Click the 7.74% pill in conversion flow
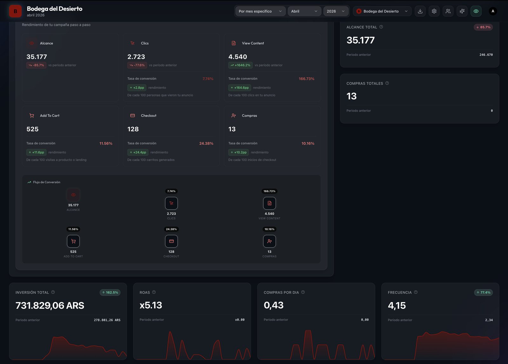 coord(171,191)
